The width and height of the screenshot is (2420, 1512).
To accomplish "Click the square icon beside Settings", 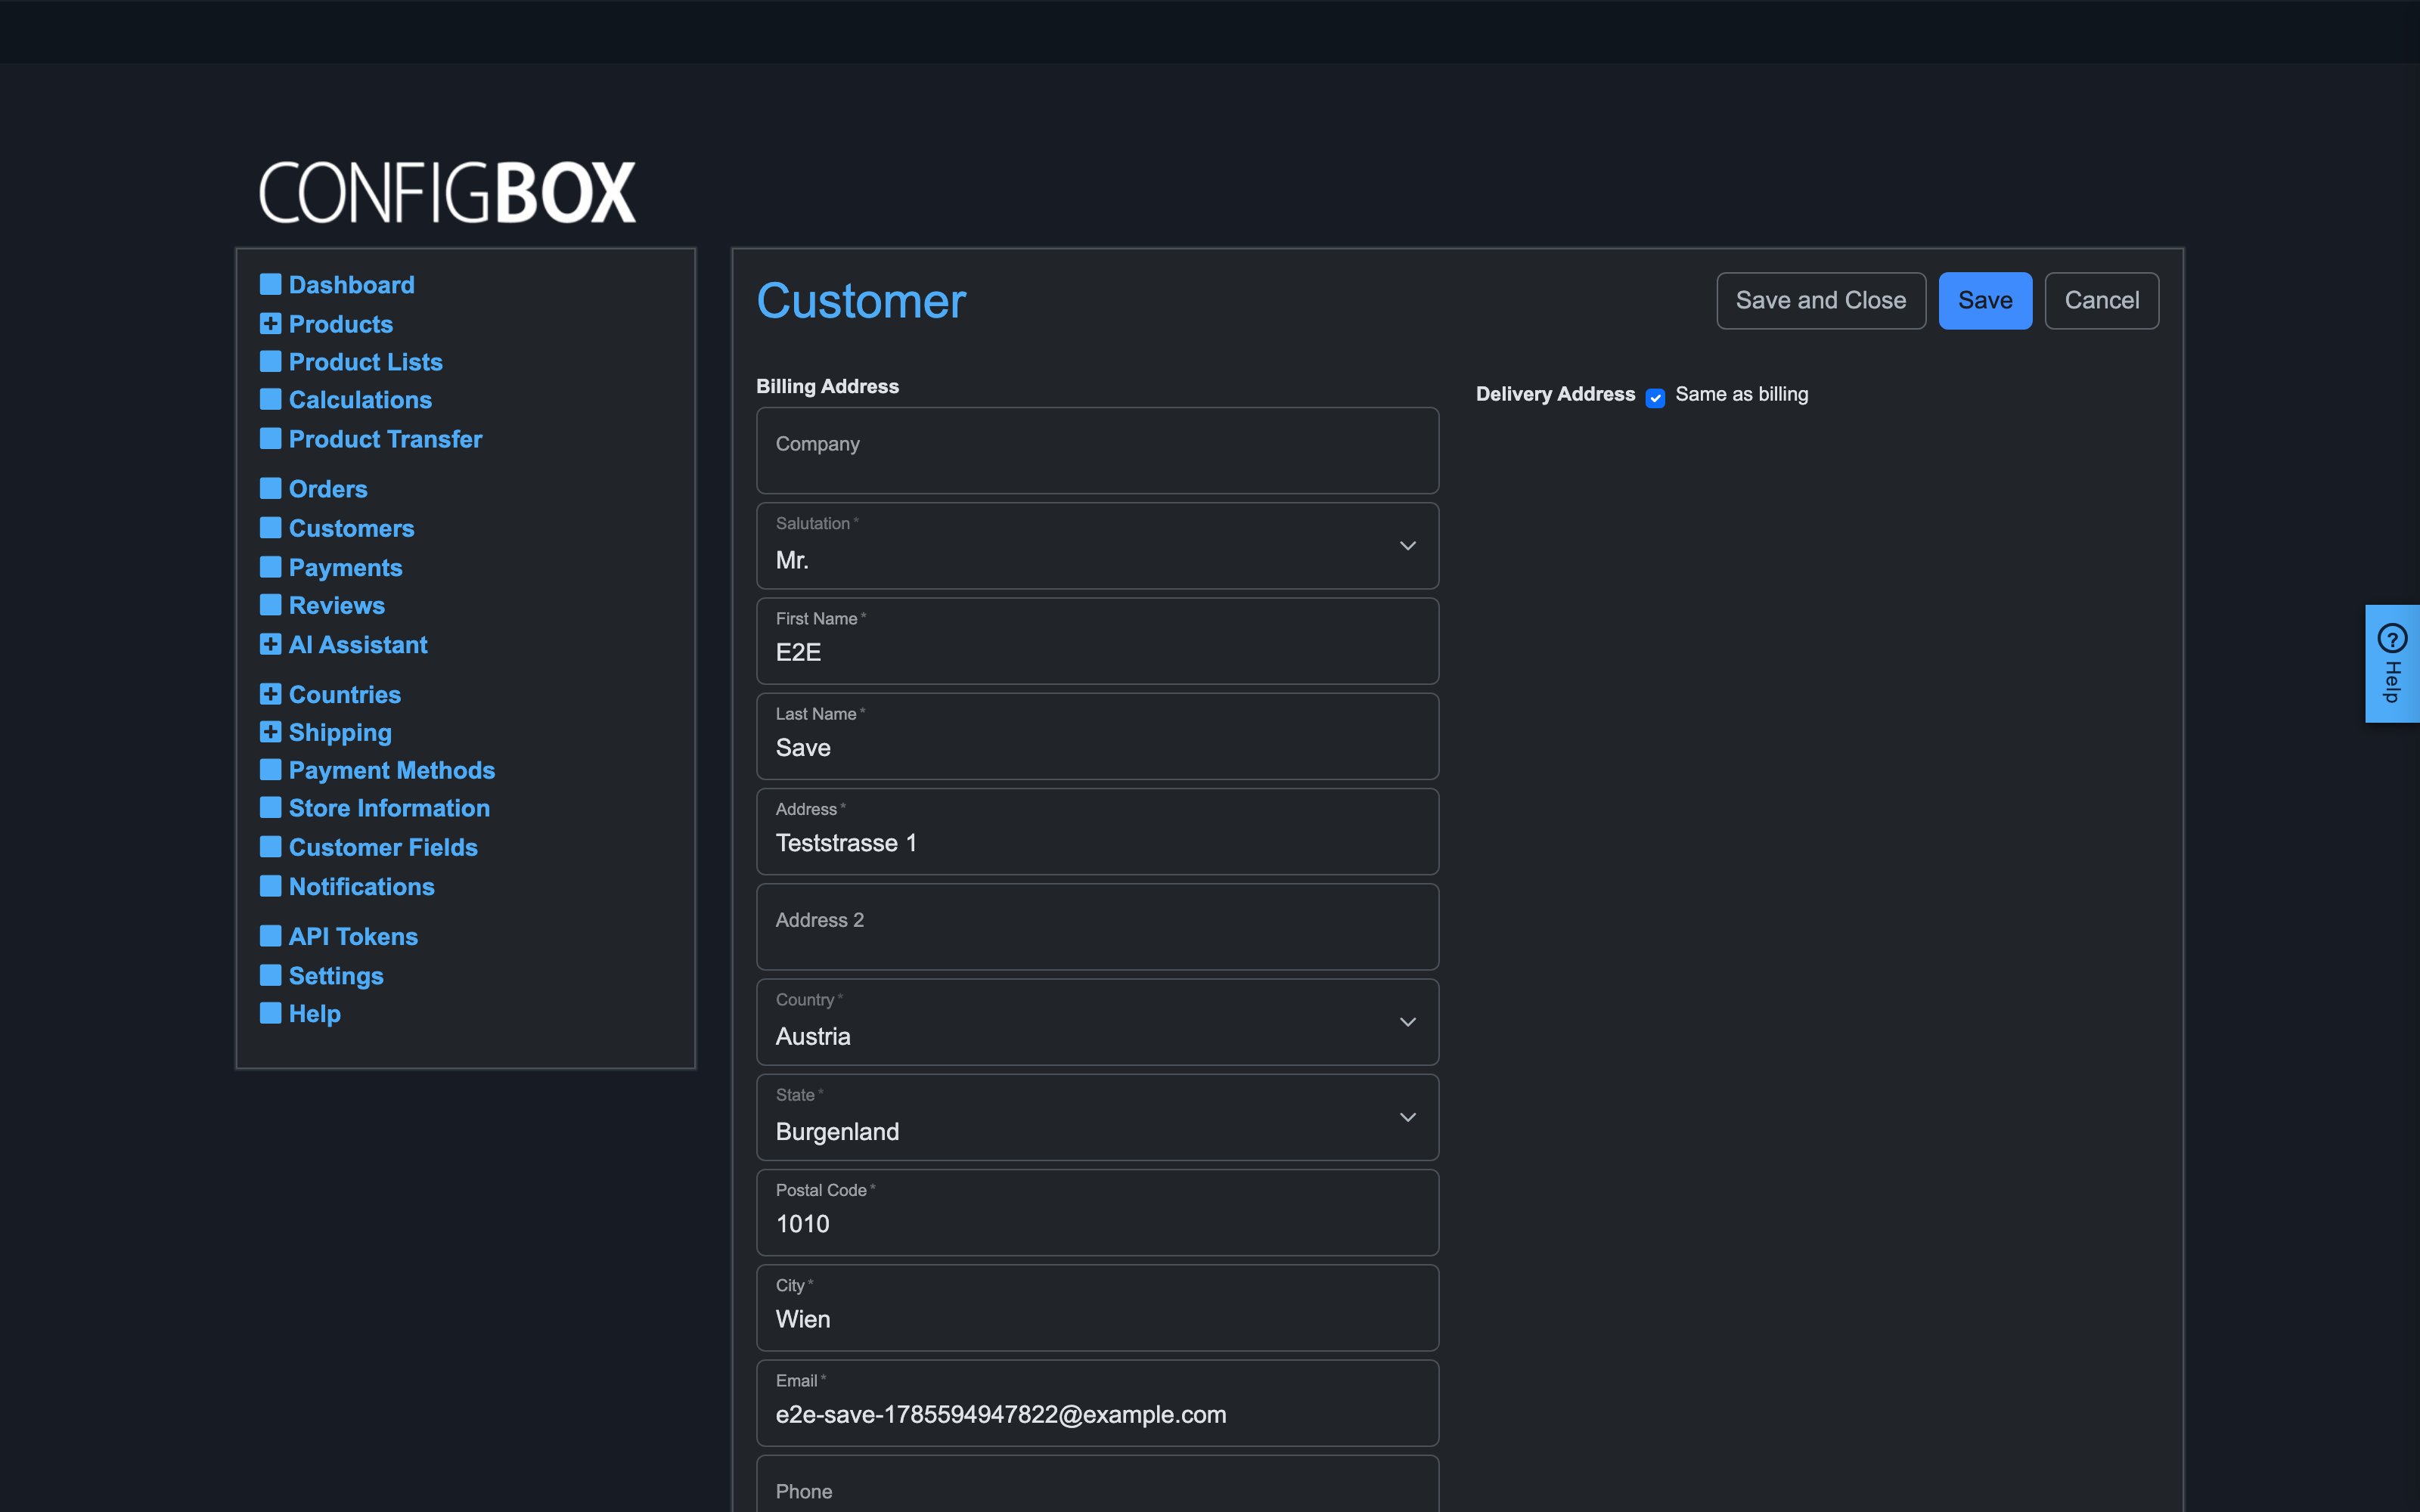I will point(270,975).
